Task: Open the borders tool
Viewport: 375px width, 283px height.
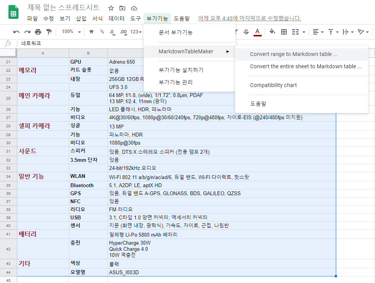Action: click(284, 32)
